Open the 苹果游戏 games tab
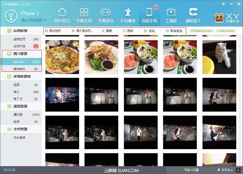243x174 pixels. click(x=106, y=15)
